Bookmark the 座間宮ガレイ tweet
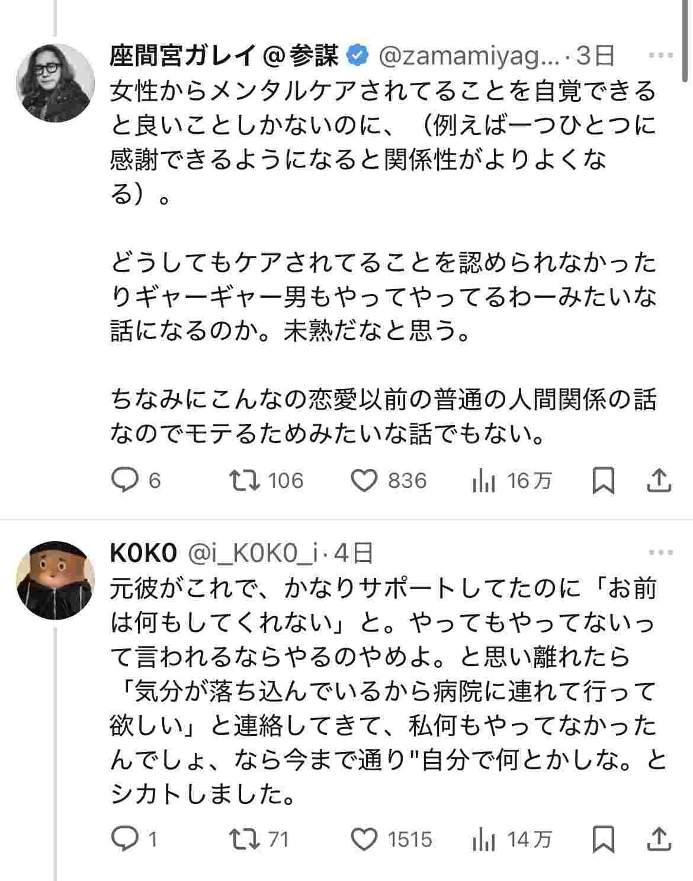The height and width of the screenshot is (881, 693). pyautogui.click(x=604, y=480)
